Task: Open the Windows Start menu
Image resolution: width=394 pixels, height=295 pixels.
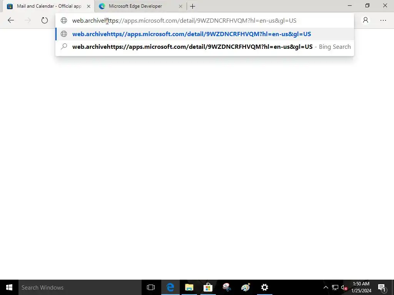Action: click(9, 287)
